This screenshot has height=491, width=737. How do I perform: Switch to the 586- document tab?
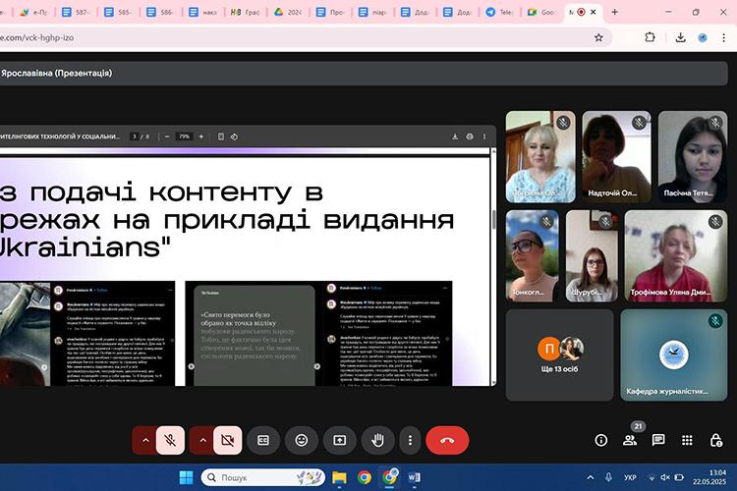pyautogui.click(x=160, y=12)
